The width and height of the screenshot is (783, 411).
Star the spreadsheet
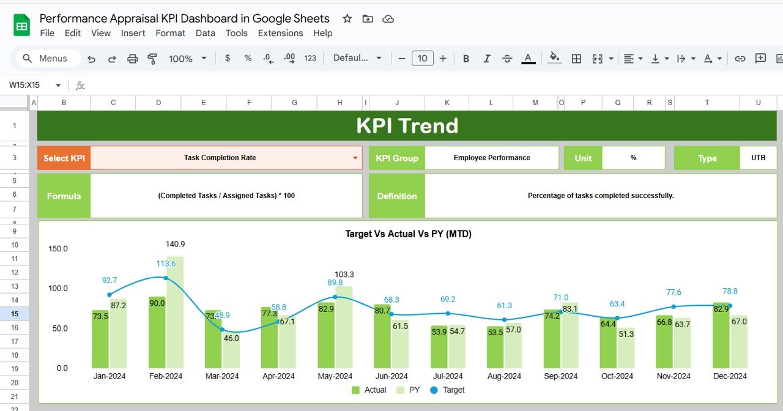click(347, 19)
